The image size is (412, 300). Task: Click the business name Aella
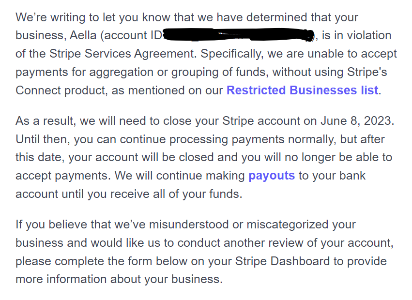click(x=83, y=35)
